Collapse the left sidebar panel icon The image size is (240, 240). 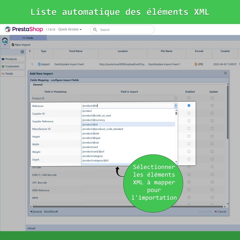pyautogui.click(x=22, y=52)
